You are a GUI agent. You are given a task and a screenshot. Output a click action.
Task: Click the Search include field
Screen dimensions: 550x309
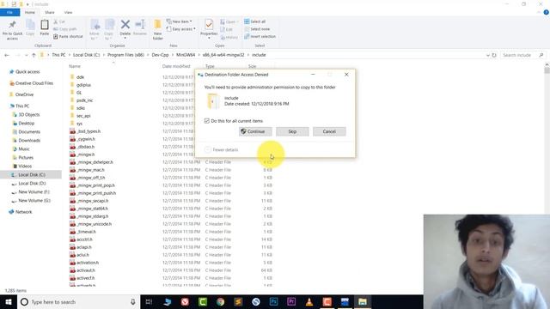pyautogui.click(x=522, y=55)
